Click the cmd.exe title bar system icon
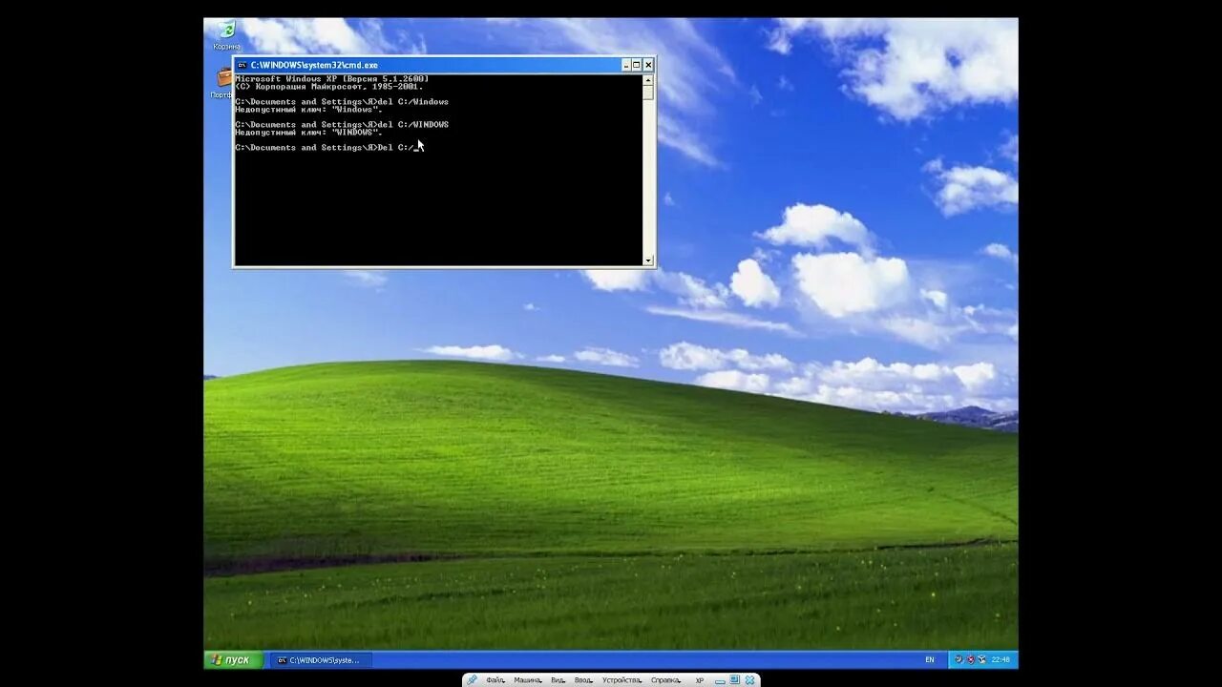The height and width of the screenshot is (687, 1222). (242, 65)
